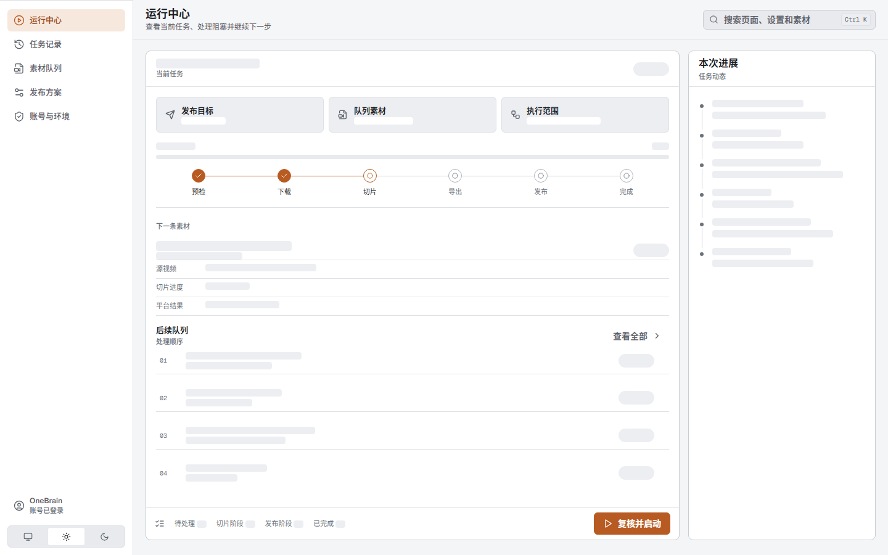Click the checklist icon beside 待处理
The width and height of the screenshot is (888, 555).
[x=160, y=524]
